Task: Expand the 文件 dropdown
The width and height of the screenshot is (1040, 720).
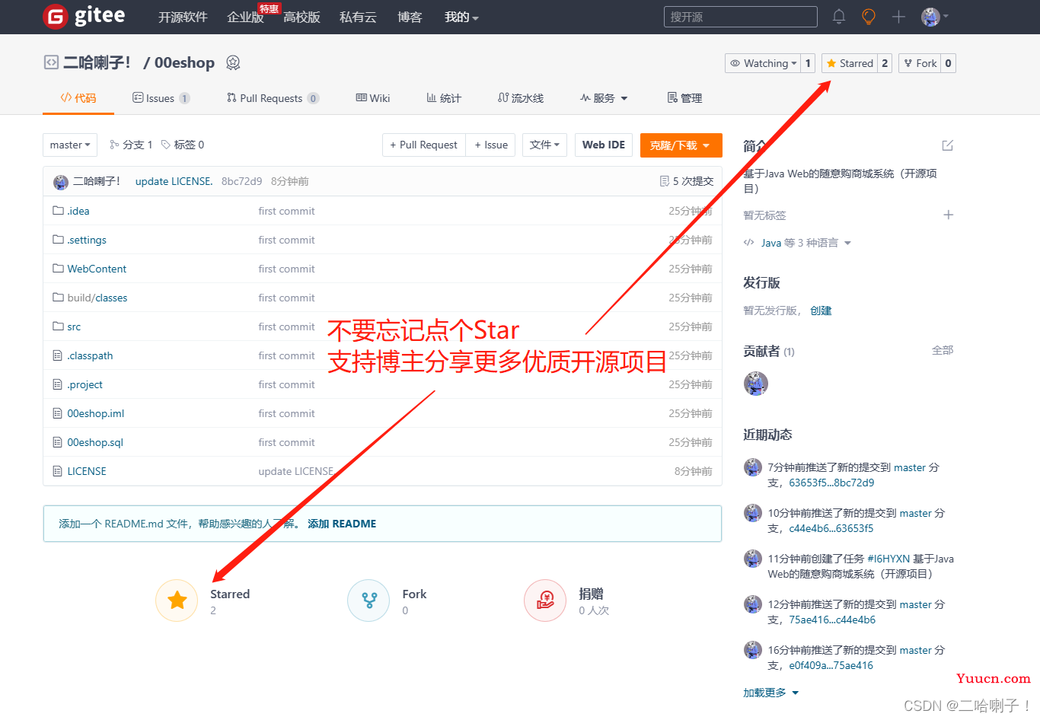Action: (x=544, y=145)
